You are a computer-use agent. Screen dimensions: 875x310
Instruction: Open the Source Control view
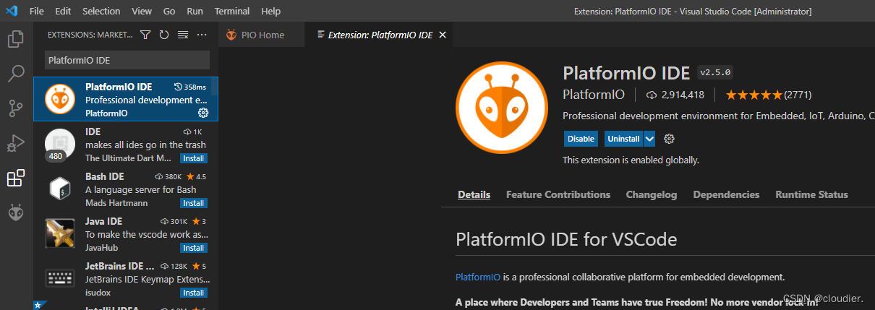16,108
